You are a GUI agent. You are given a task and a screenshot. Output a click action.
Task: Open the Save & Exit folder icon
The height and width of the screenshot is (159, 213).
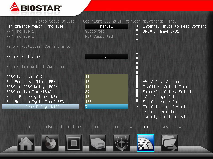[x=170, y=143]
